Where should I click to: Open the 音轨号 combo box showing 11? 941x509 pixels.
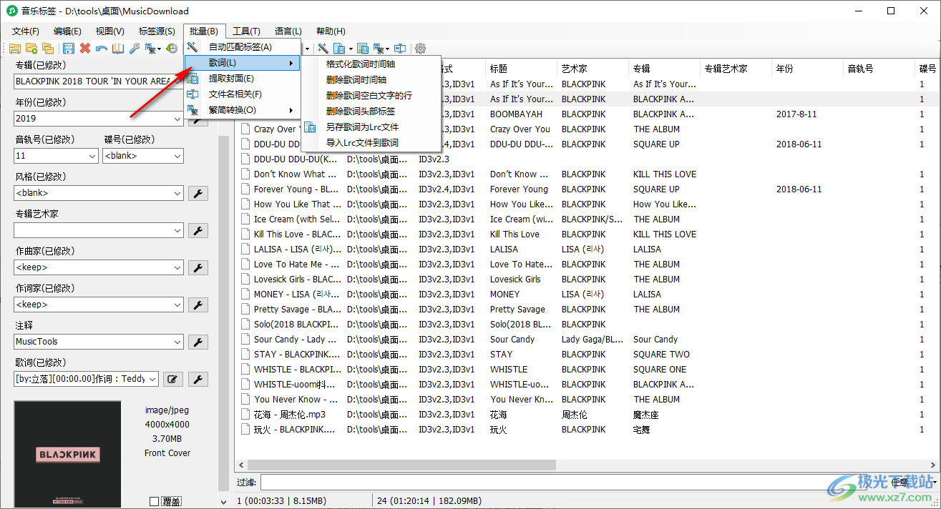[92, 156]
